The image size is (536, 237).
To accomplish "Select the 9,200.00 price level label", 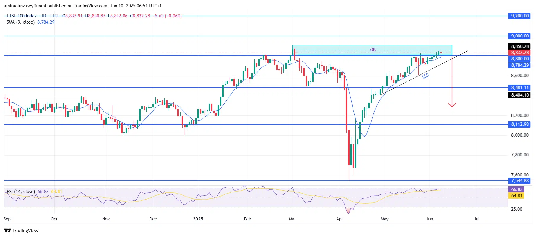I will (520, 16).
